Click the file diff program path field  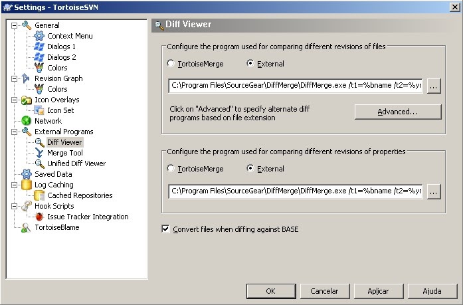point(296,86)
